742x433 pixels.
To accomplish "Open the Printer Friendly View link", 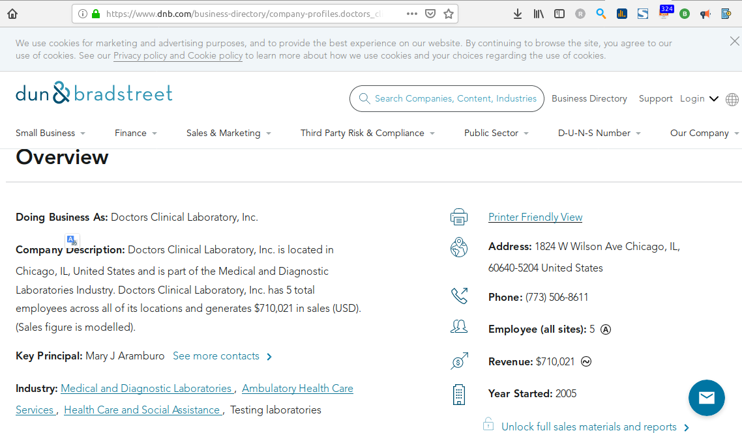I will pos(535,217).
